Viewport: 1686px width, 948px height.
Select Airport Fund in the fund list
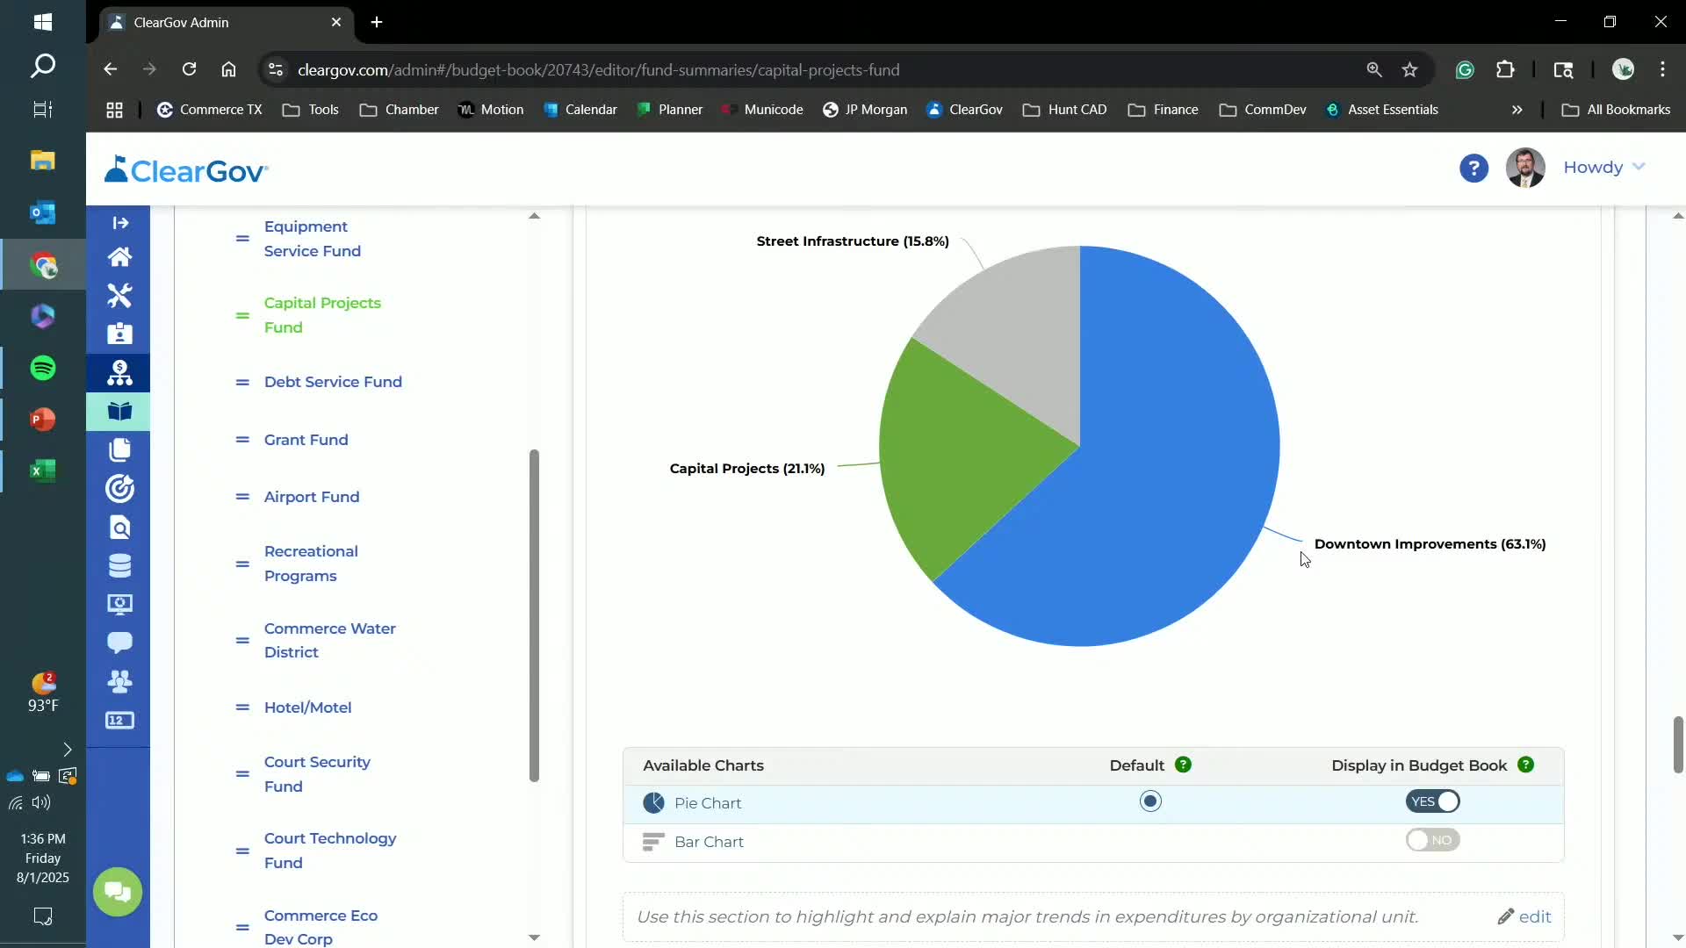coord(312,497)
